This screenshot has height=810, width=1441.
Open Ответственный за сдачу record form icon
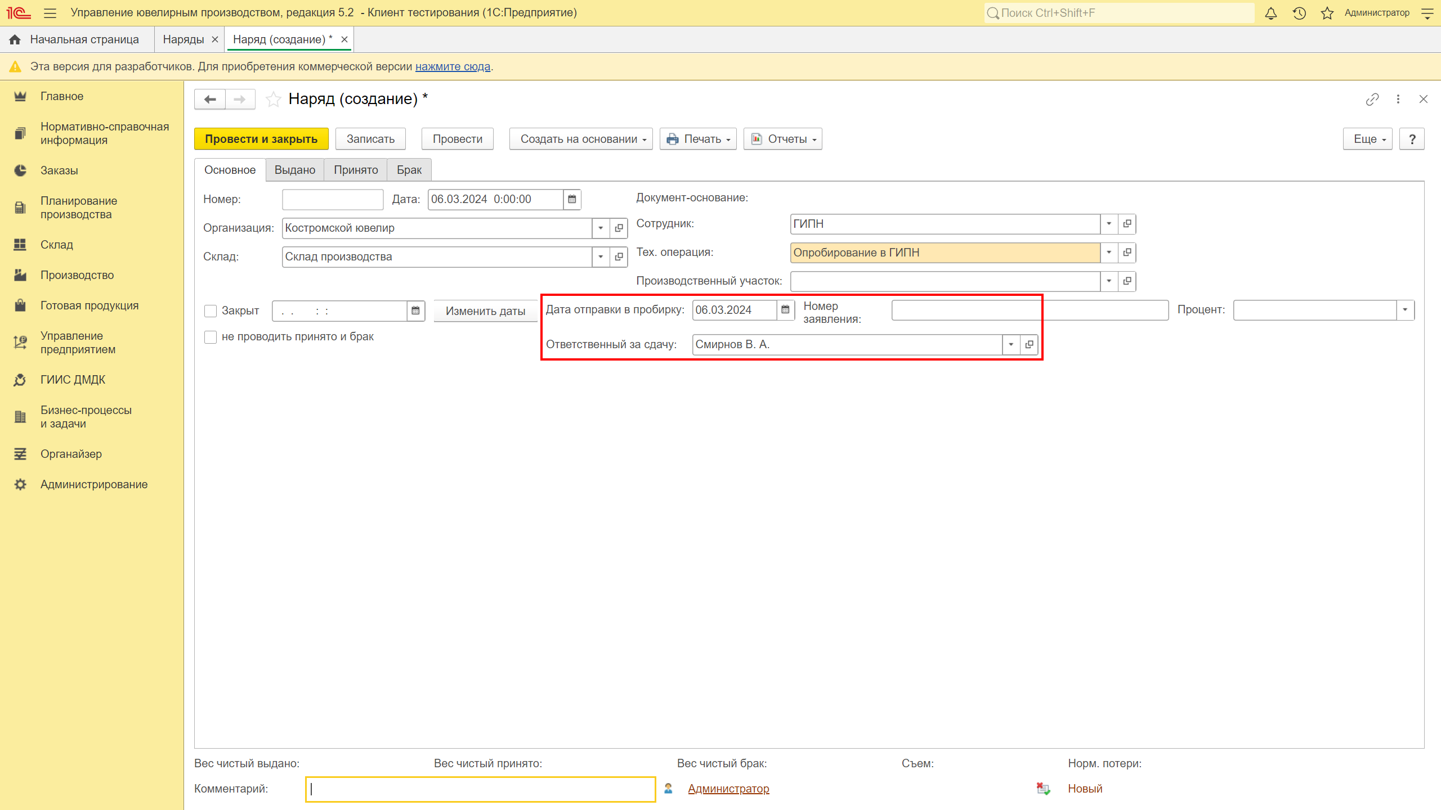pyautogui.click(x=1029, y=344)
